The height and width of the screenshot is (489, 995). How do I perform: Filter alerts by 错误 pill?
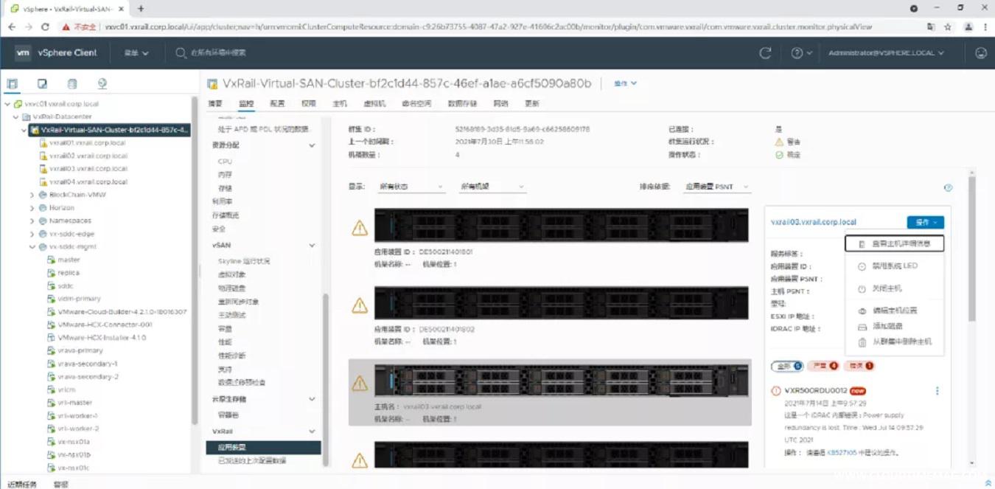[x=859, y=366]
